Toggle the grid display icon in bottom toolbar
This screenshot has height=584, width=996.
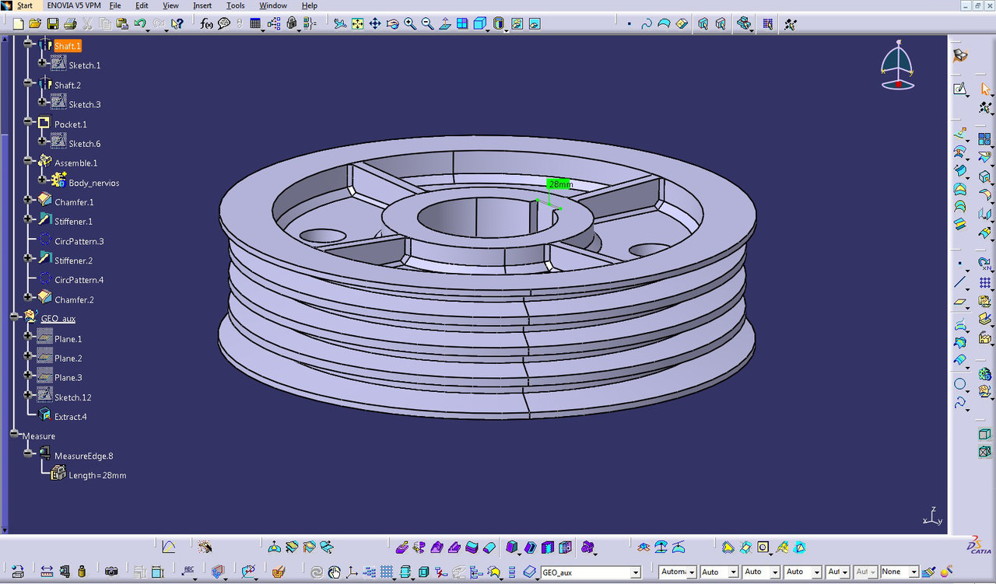click(x=388, y=572)
